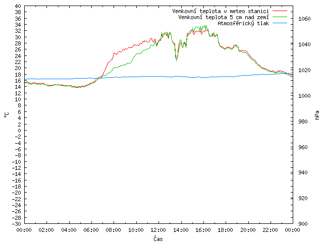Click the '14:00' time axis label
Viewport: 323px width, 242px height.
pos(181,230)
